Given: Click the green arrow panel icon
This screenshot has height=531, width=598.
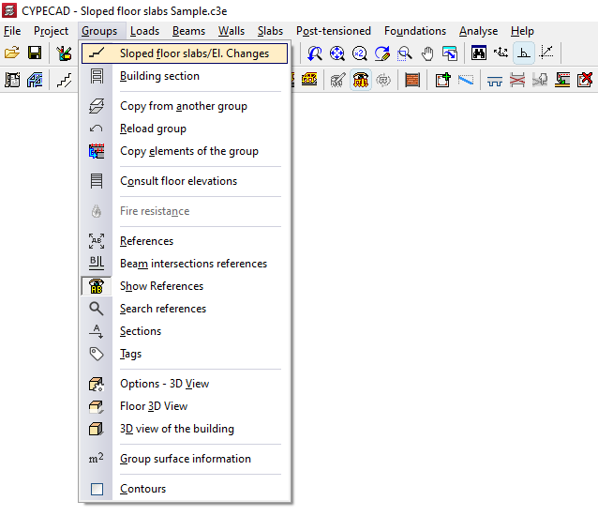Looking at the screenshot, I should click(x=562, y=80).
